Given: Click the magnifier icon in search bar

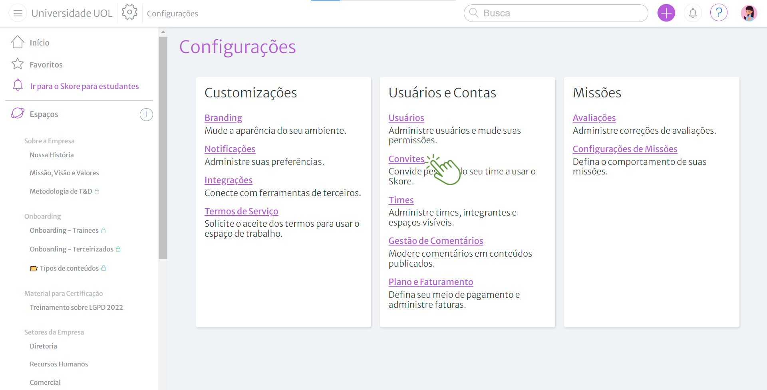Looking at the screenshot, I should (x=474, y=13).
